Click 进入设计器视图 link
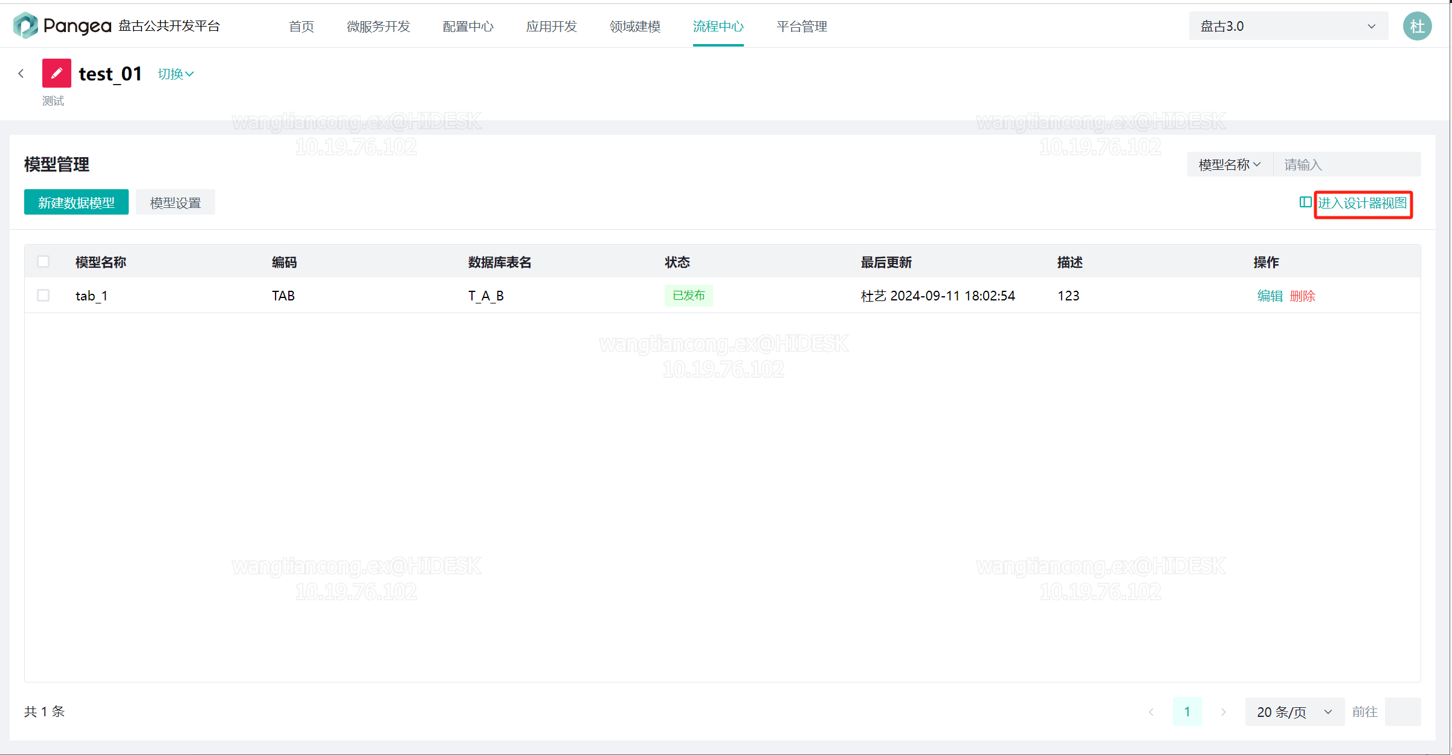Viewport: 1452px width, 755px height. pos(1363,203)
